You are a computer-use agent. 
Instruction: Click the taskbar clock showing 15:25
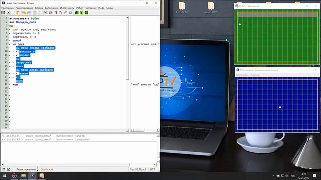(x=303, y=176)
